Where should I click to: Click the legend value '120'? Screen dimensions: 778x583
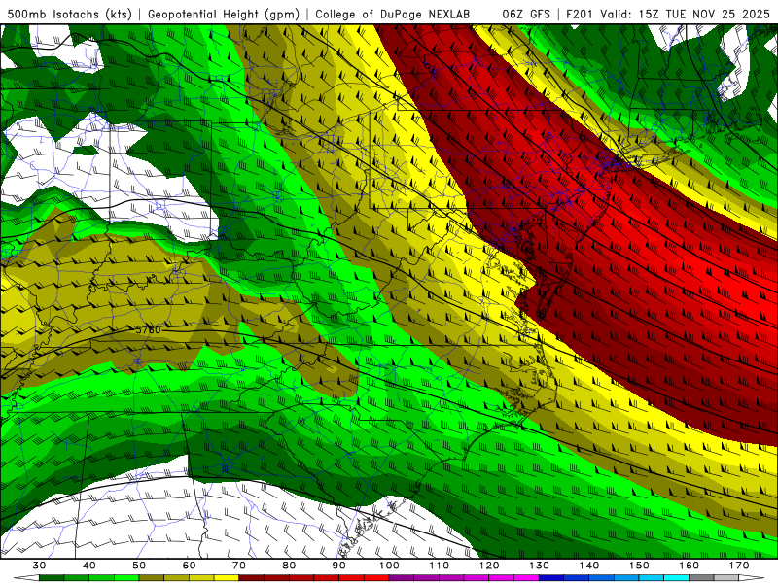point(489,566)
